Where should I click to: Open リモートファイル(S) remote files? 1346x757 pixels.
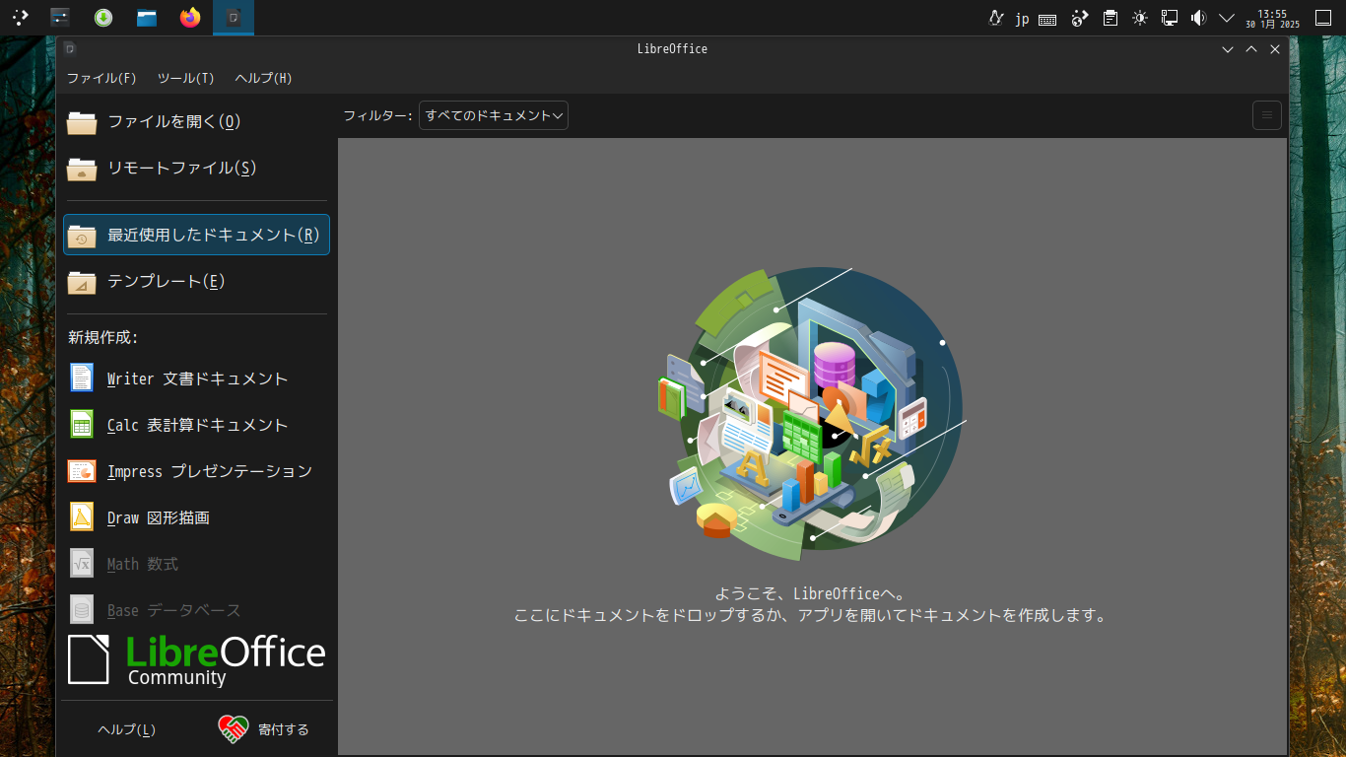click(196, 168)
